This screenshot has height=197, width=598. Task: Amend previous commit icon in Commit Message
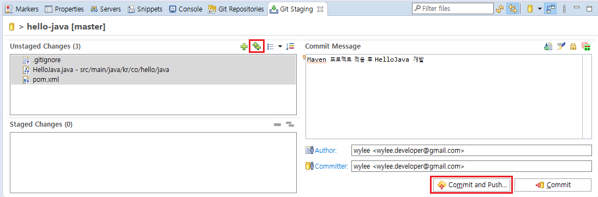(x=548, y=46)
